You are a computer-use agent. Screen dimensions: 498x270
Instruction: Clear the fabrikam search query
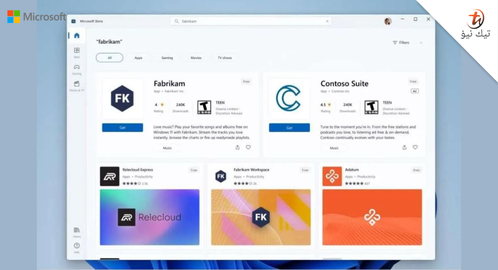[x=327, y=21]
